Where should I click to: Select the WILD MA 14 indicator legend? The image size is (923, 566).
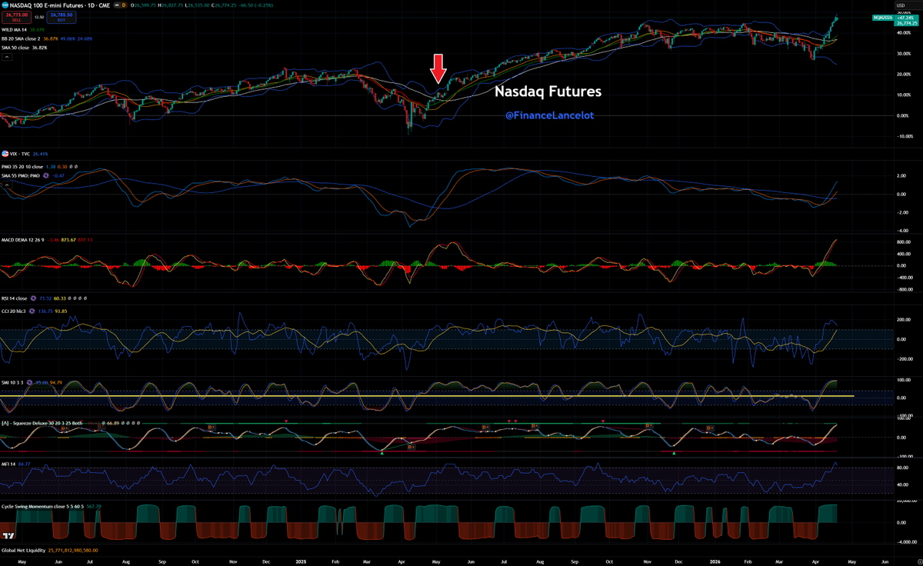tap(14, 30)
